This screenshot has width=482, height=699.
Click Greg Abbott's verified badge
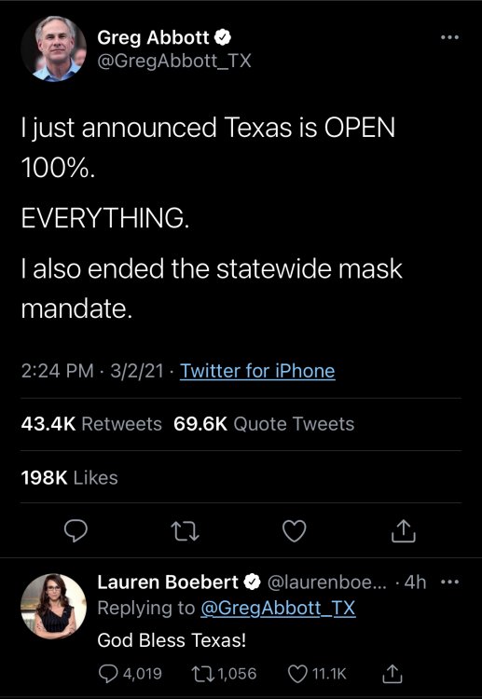pyautogui.click(x=223, y=38)
